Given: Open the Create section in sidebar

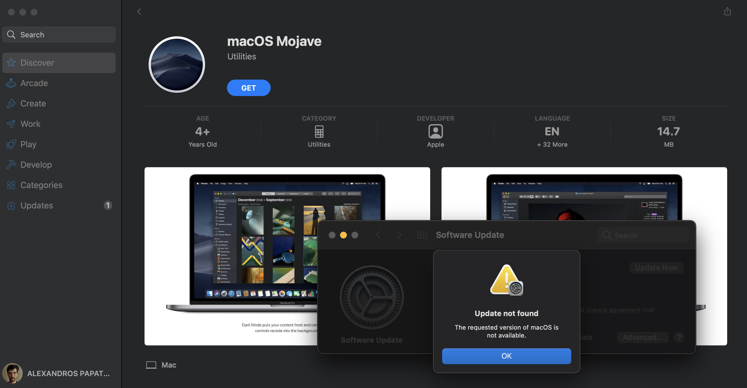Looking at the screenshot, I should pos(33,103).
